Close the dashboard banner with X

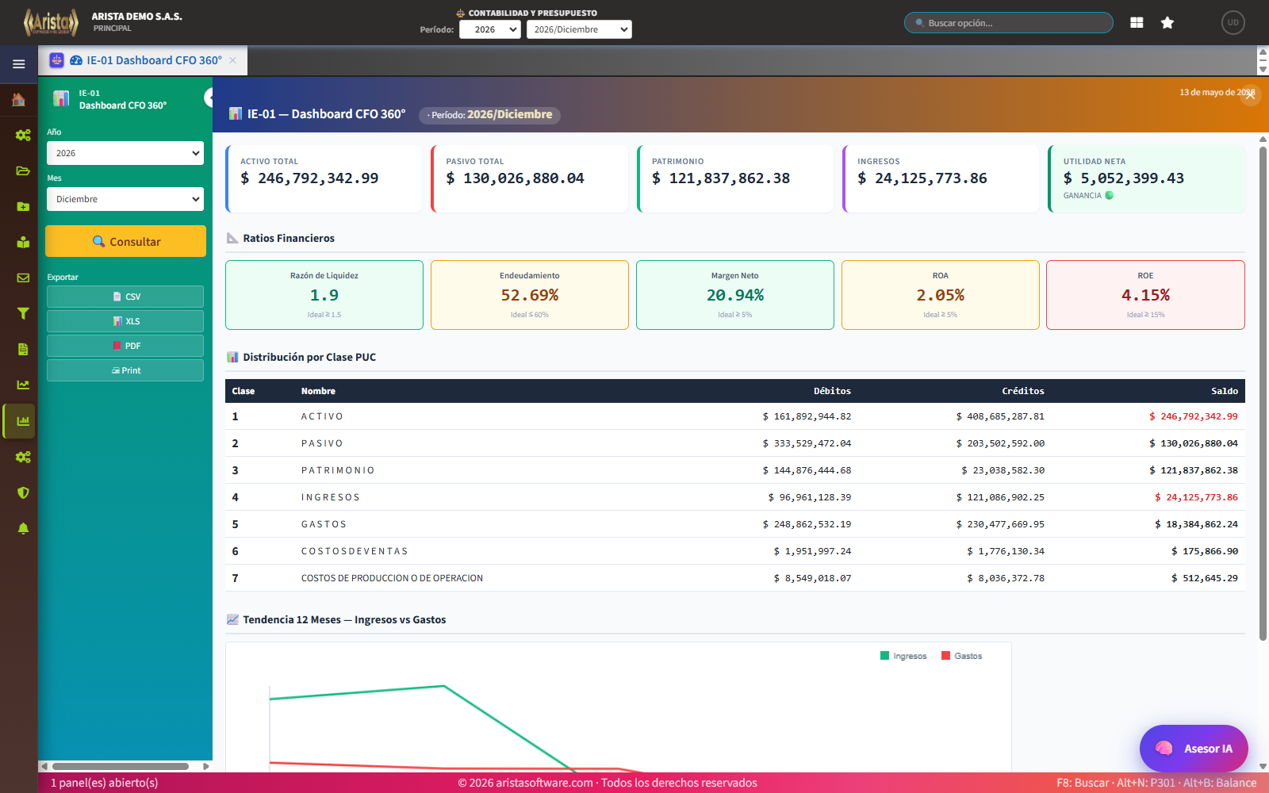click(x=1250, y=94)
